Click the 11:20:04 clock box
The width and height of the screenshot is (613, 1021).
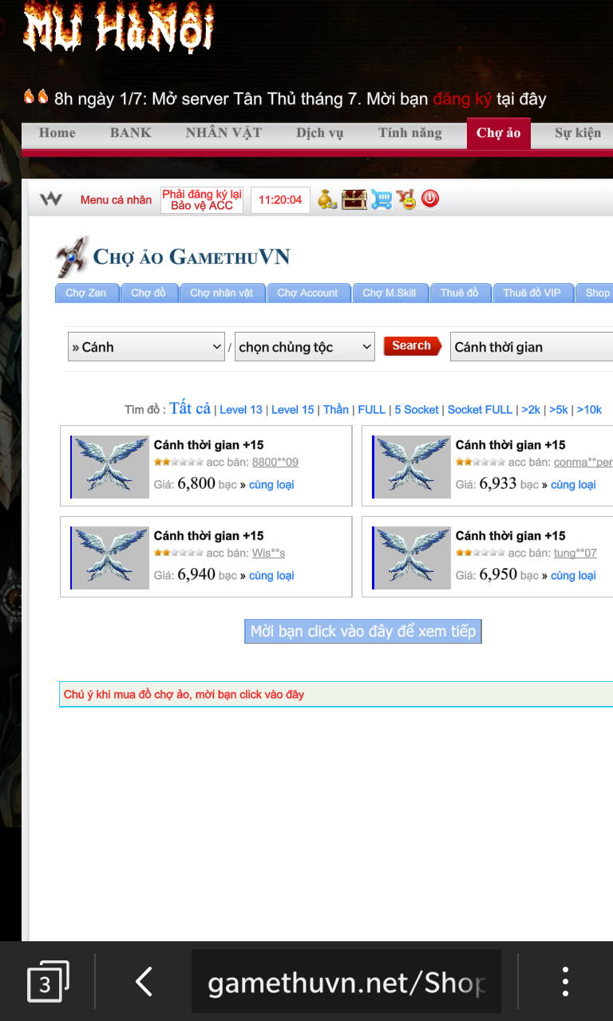(280, 200)
